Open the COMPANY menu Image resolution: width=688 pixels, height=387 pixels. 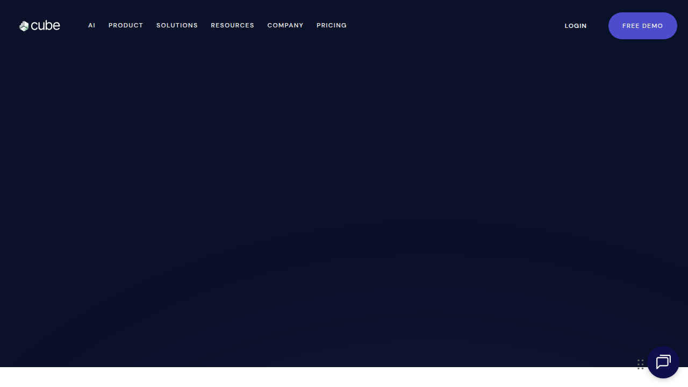coord(285,25)
